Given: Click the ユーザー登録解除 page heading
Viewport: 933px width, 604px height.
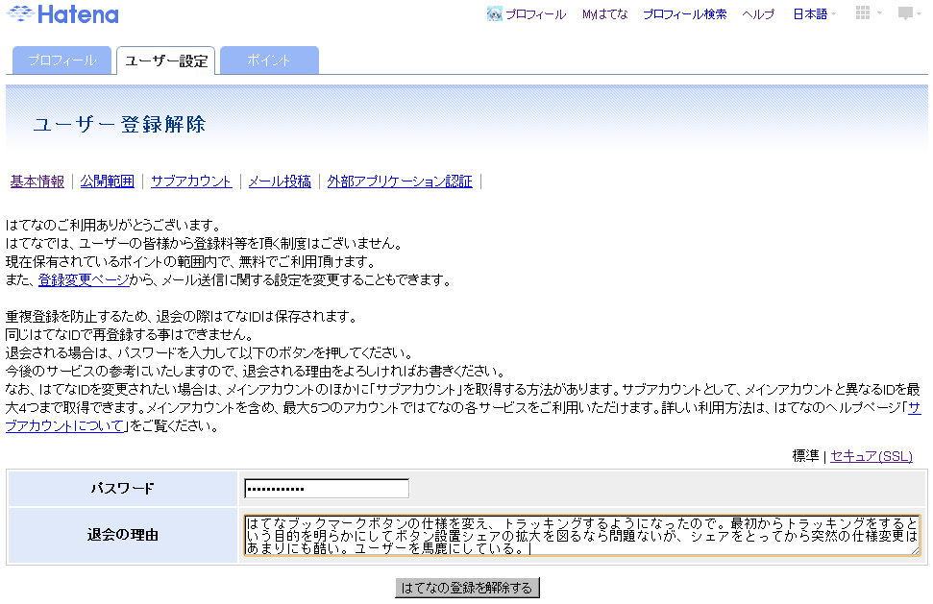Looking at the screenshot, I should (119, 124).
